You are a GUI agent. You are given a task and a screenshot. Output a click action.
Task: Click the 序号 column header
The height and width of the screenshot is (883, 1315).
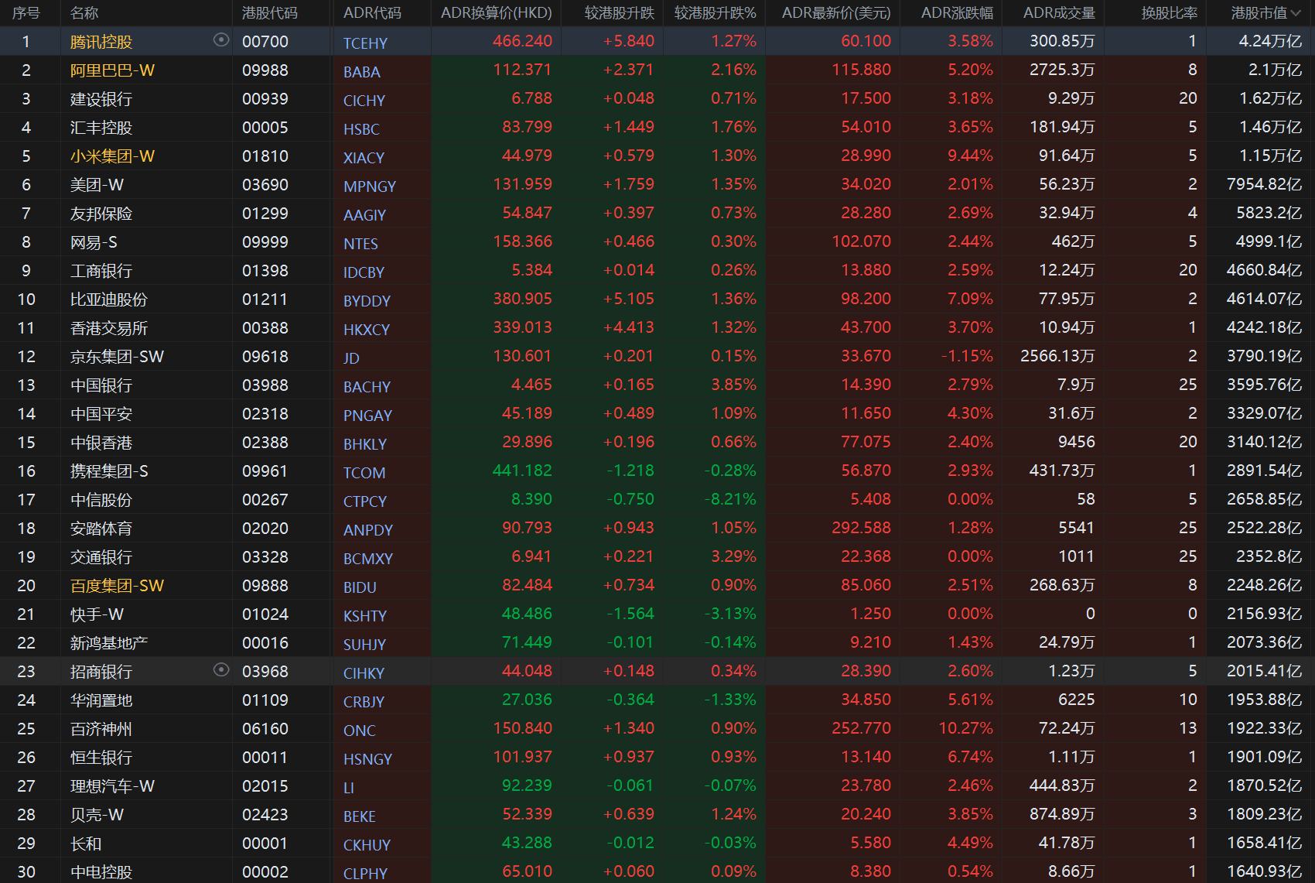point(26,13)
